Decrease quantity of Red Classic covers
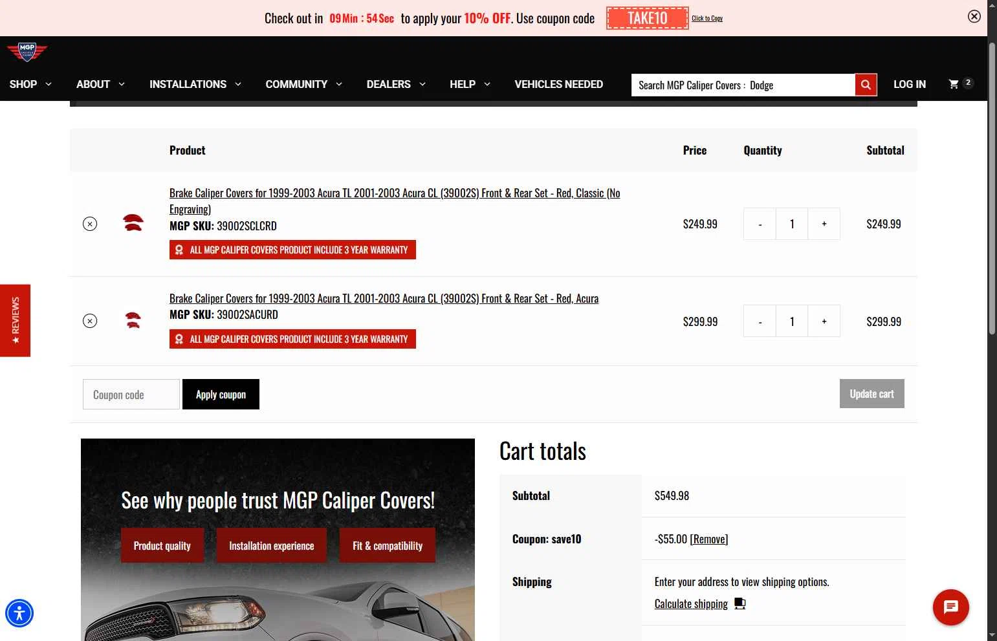The width and height of the screenshot is (997, 641). click(x=760, y=224)
